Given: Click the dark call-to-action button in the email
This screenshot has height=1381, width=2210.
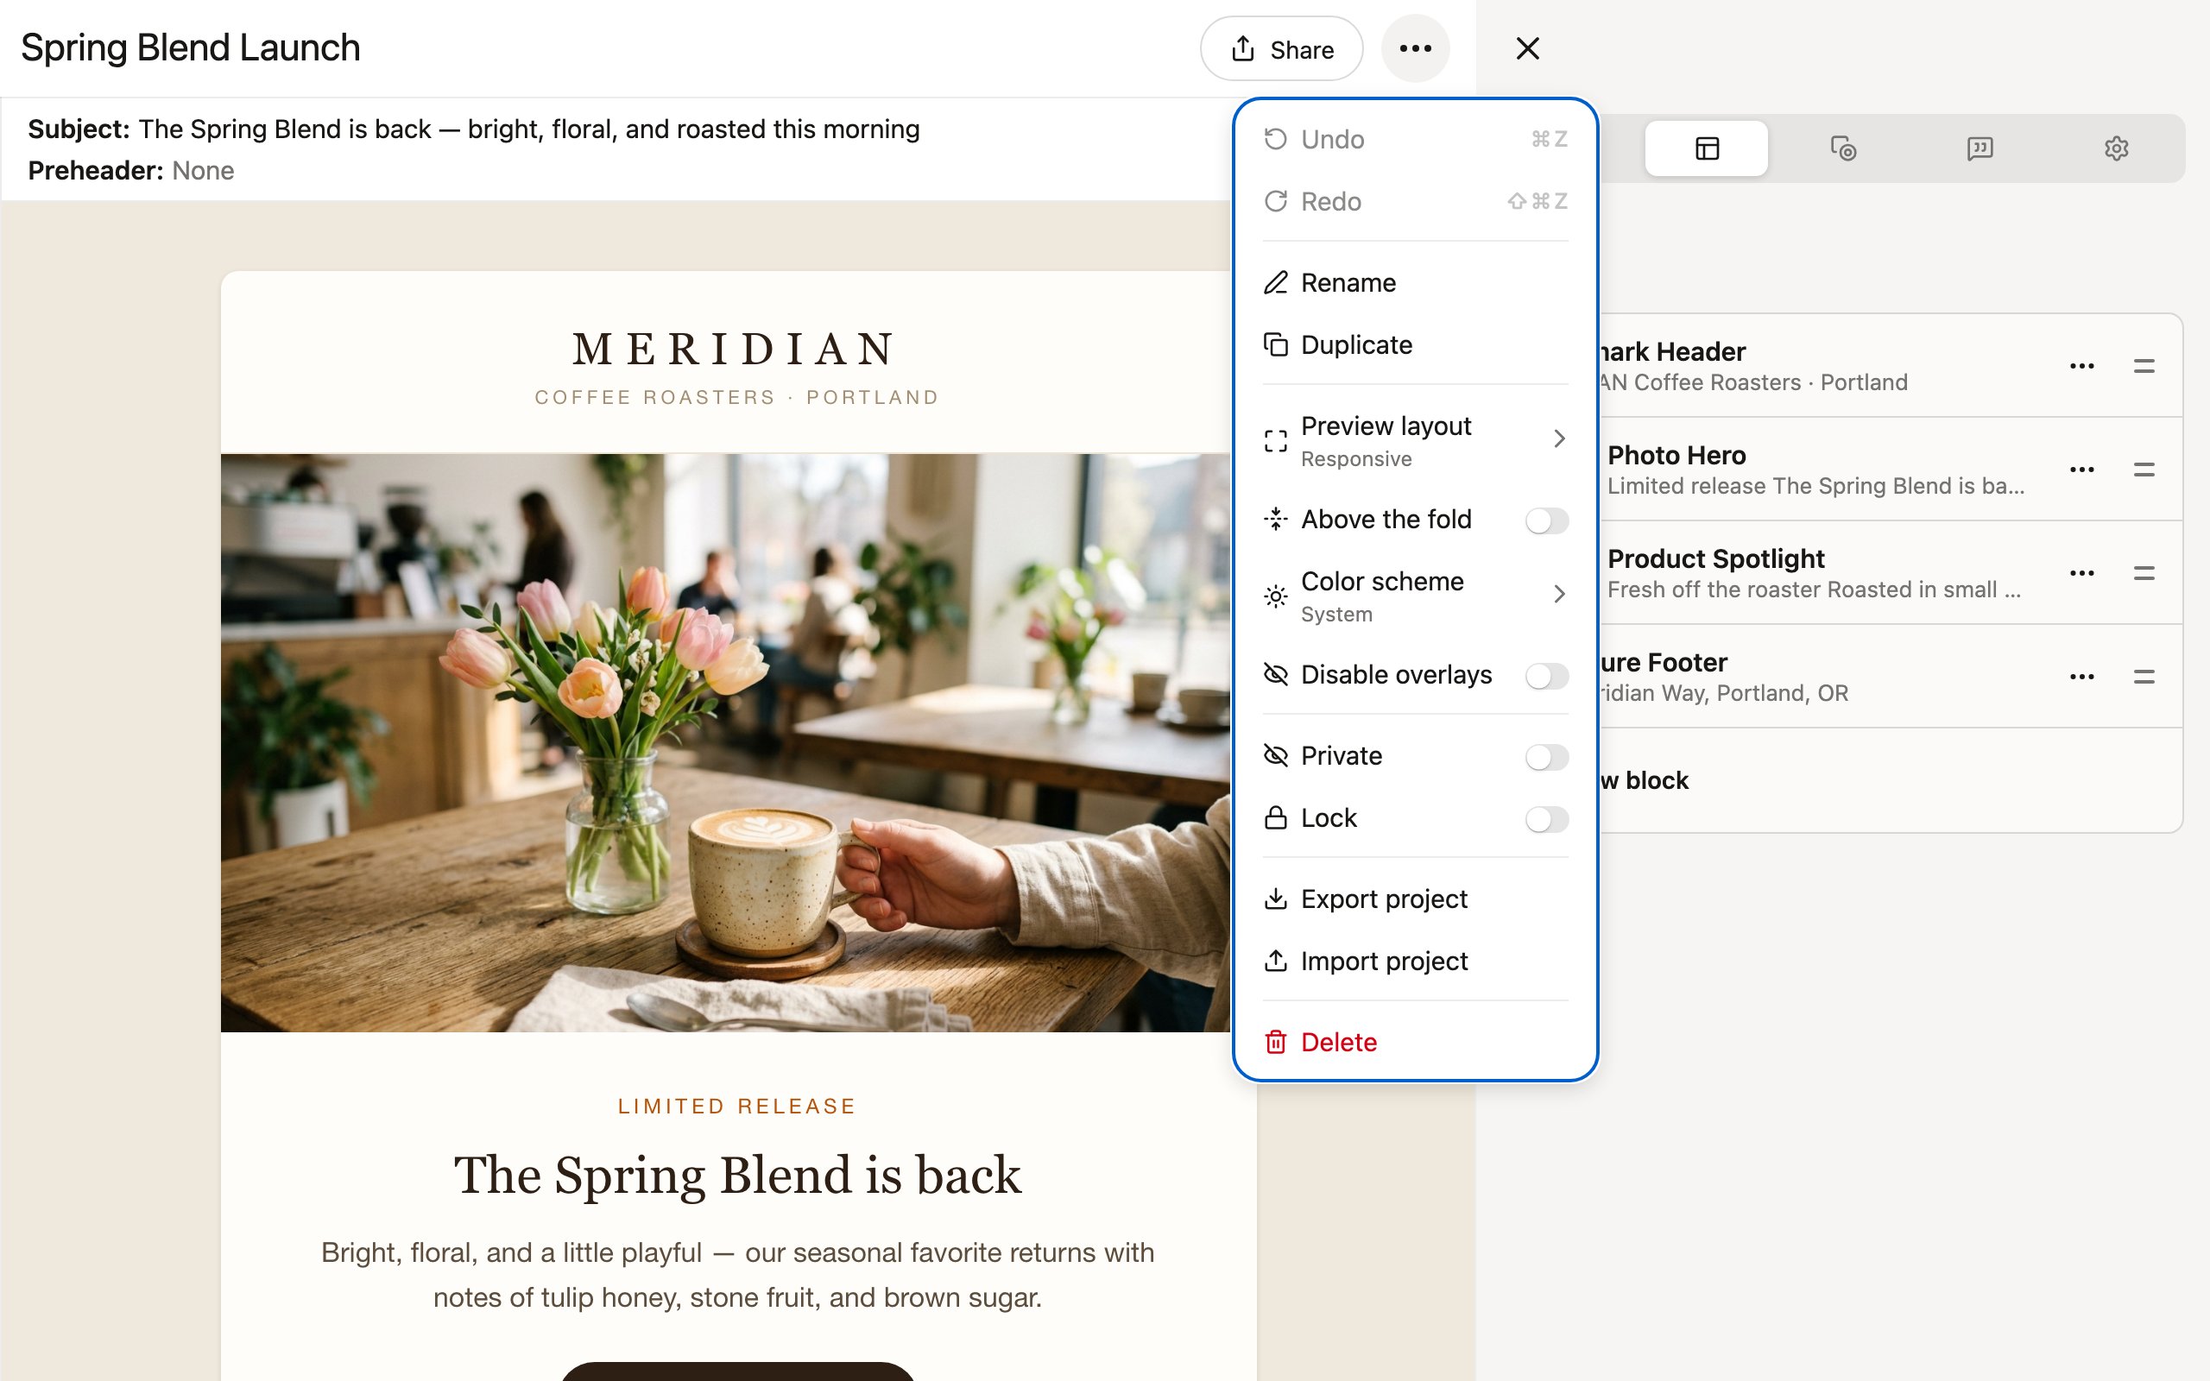Looking at the screenshot, I should [737, 1371].
